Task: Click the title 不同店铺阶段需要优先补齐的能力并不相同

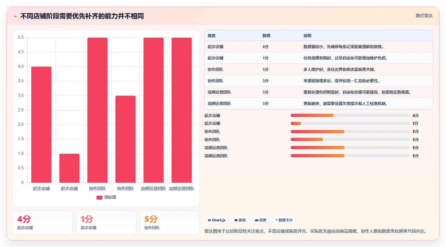Action: 82,16
